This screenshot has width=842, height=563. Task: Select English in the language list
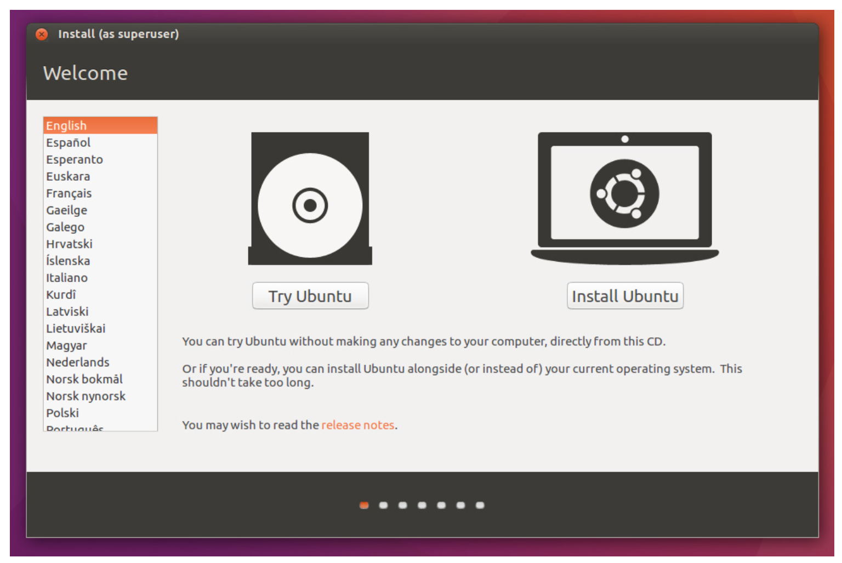click(x=100, y=125)
